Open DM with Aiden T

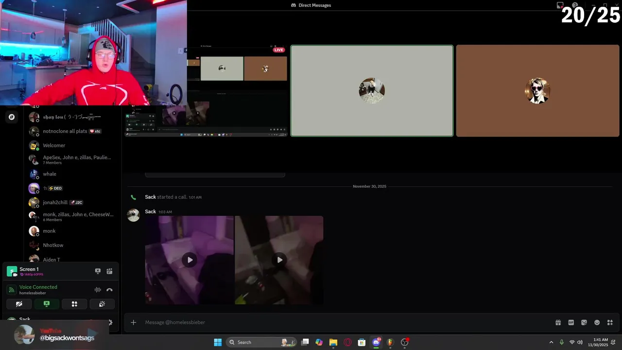[x=72, y=259]
